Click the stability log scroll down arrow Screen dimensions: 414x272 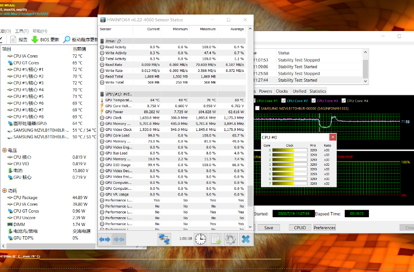(x=366, y=81)
